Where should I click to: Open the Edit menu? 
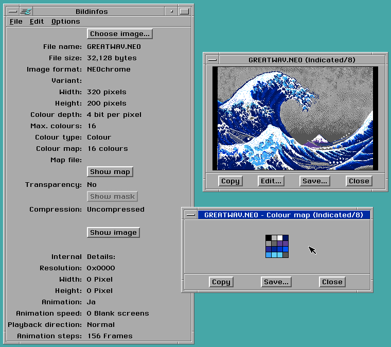point(37,22)
